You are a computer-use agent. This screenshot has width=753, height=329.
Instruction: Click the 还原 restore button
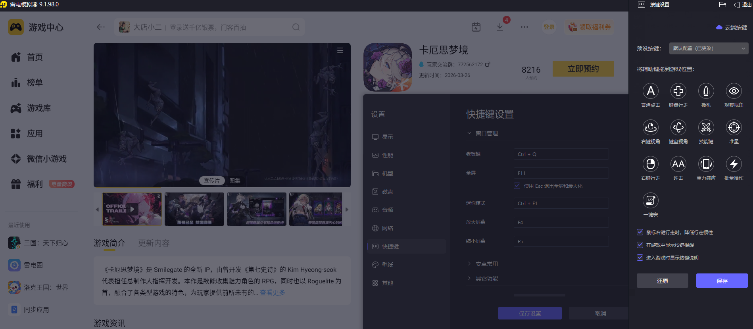662,281
